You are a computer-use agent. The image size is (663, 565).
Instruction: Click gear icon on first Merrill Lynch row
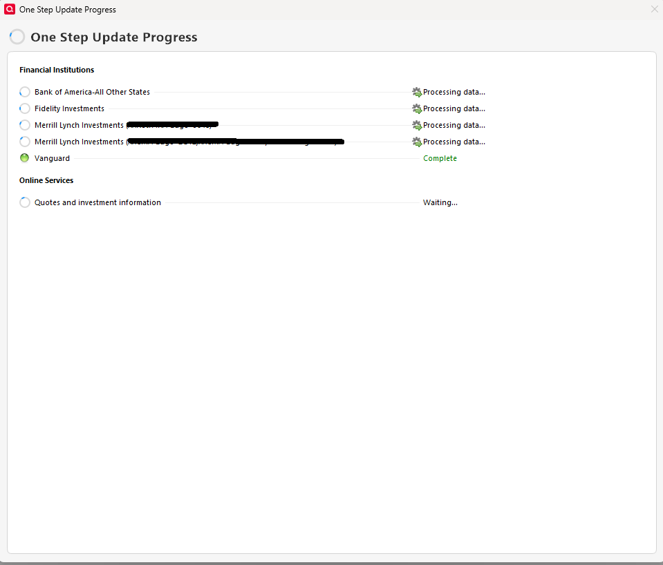417,125
